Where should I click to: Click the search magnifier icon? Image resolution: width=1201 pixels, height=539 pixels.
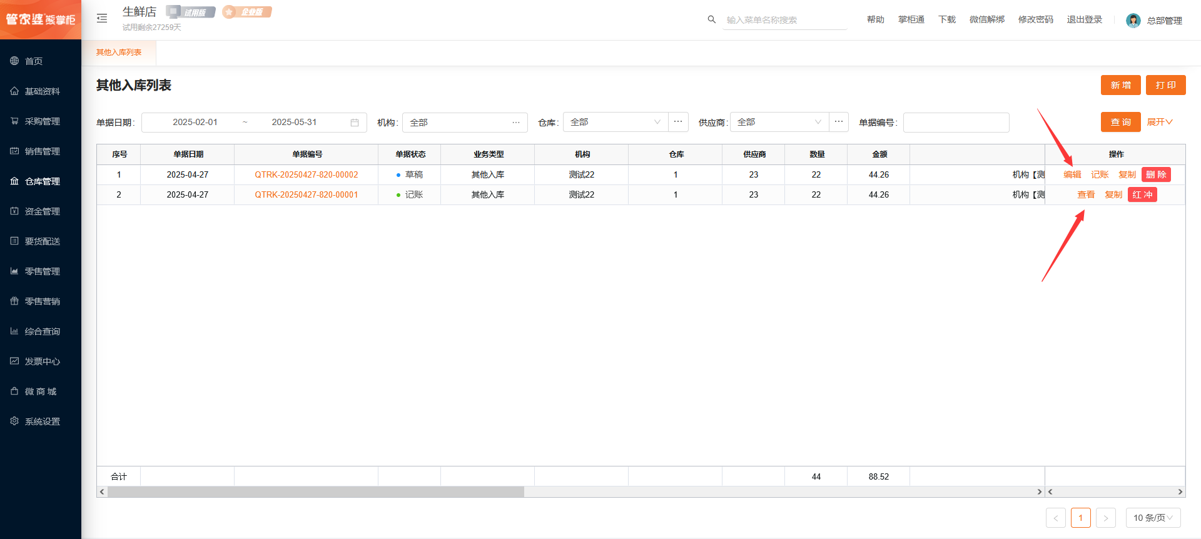click(x=711, y=19)
